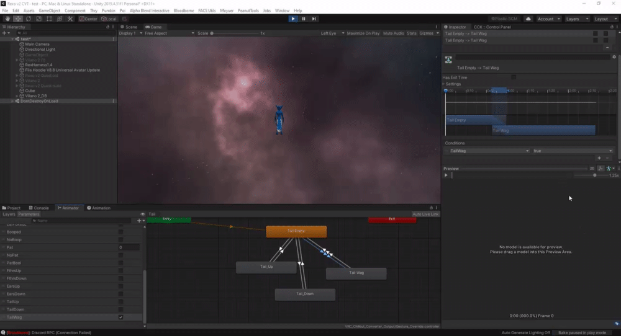Play the transition preview
Screen dimensions: 621x336
(446, 175)
